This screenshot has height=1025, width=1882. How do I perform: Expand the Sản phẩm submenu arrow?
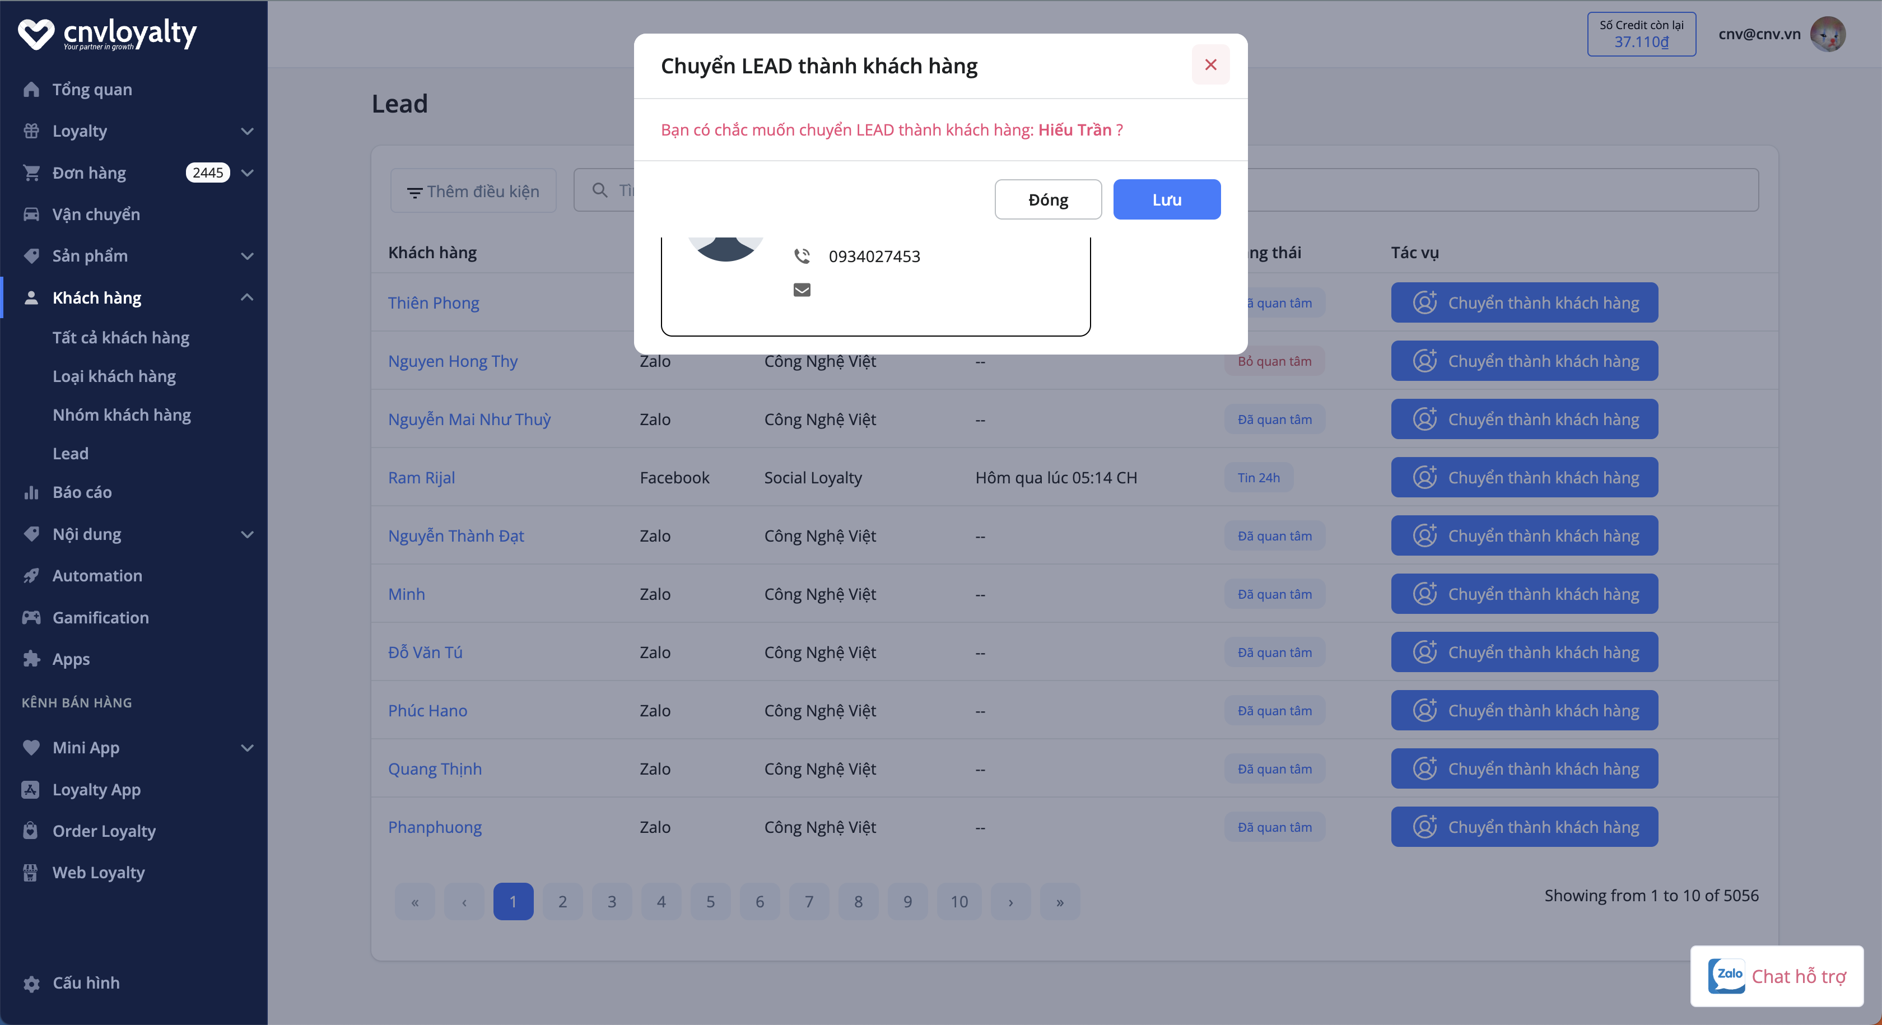click(247, 257)
